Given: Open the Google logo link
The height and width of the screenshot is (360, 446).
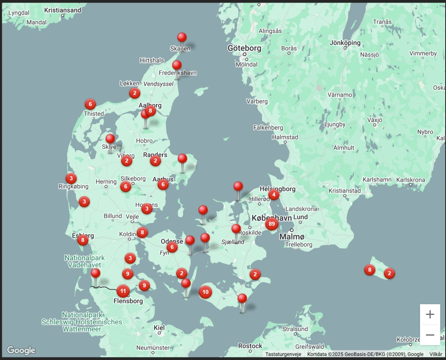Looking at the screenshot, I should tap(21, 350).
